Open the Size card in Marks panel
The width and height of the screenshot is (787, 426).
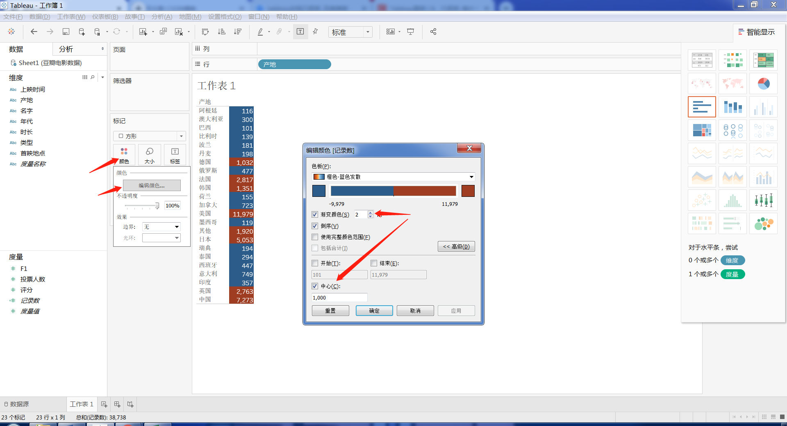(150, 155)
